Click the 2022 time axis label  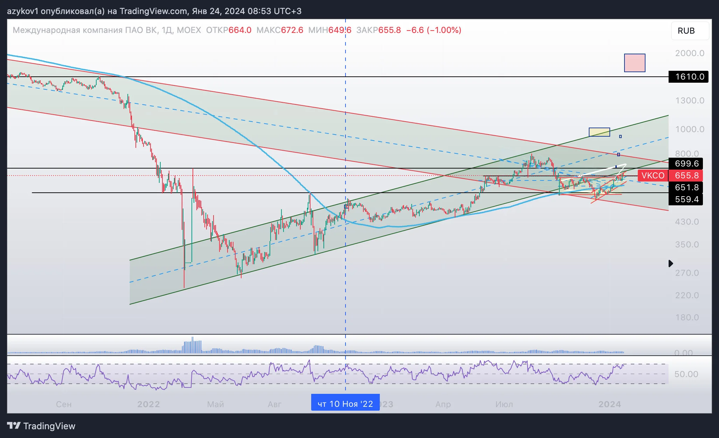(148, 404)
